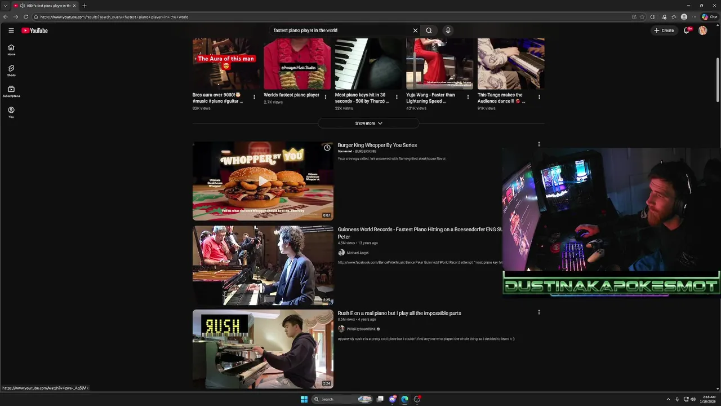Reload the page with refresh icon
Viewport: 721px width, 406px height.
[26, 17]
